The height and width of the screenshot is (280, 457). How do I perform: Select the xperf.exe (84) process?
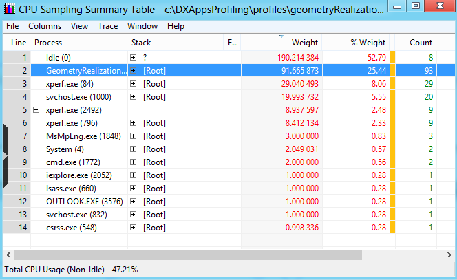click(x=70, y=84)
